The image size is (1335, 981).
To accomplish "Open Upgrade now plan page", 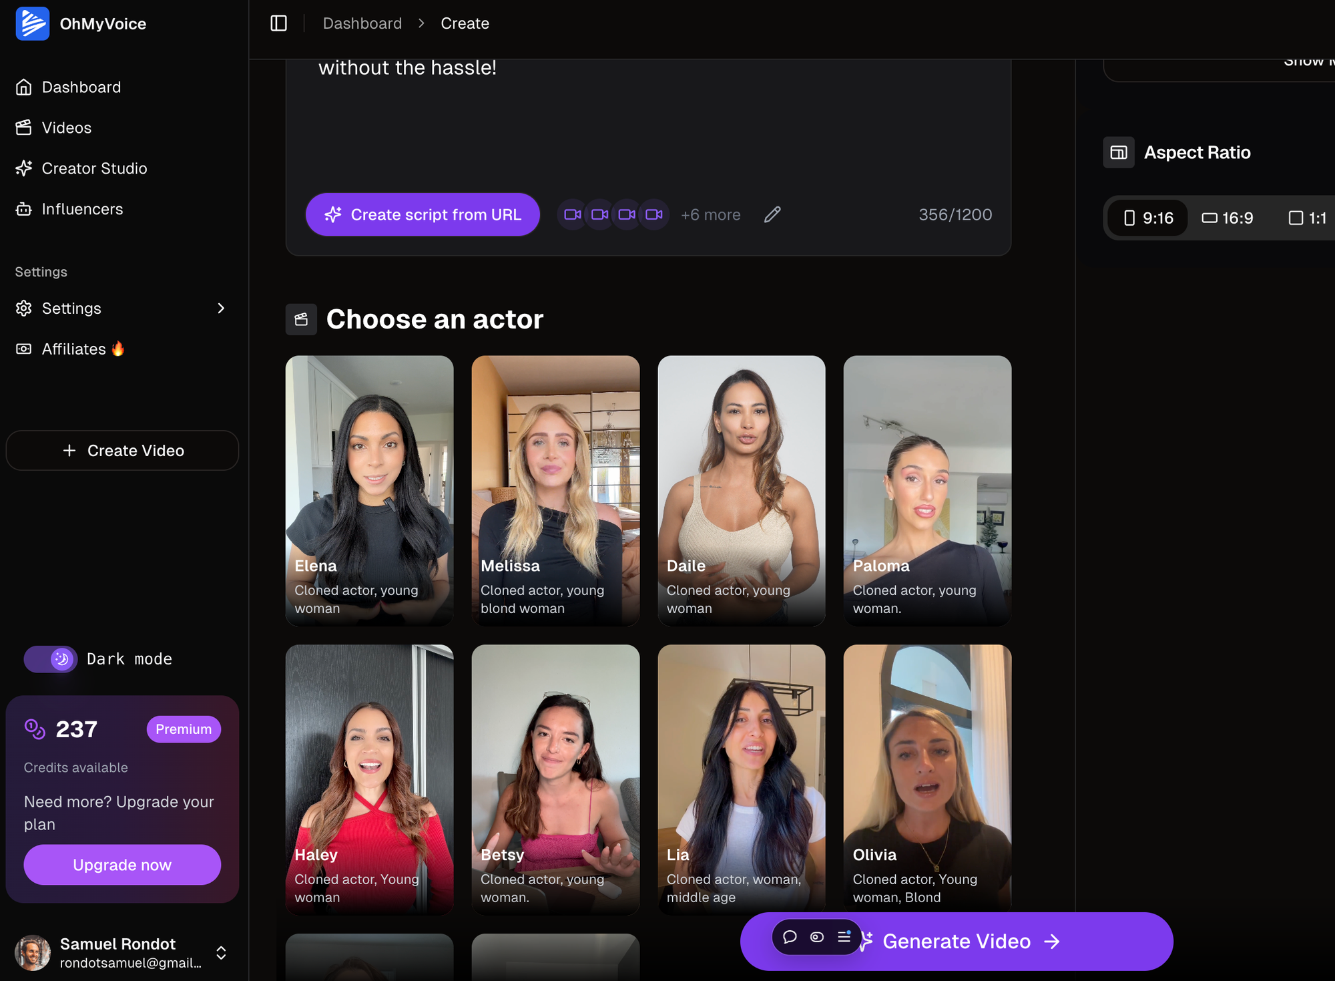I will tap(121, 864).
